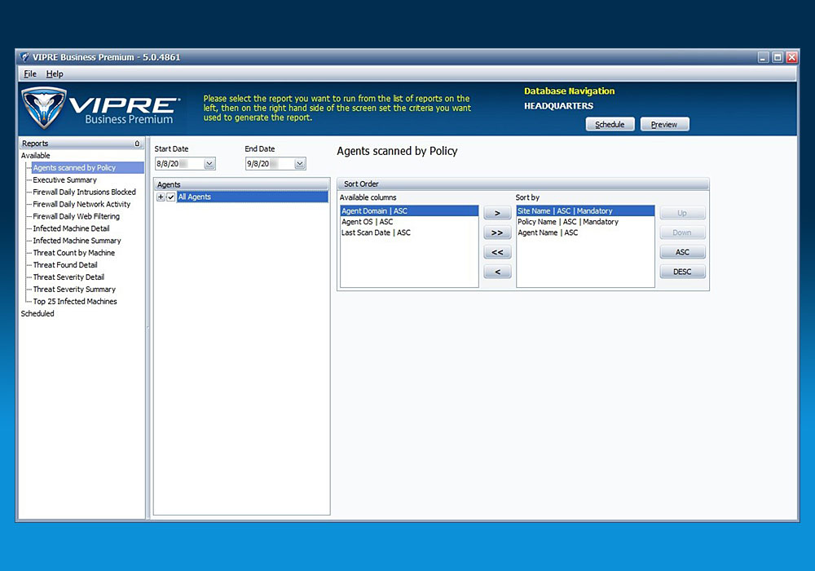Click the Down sort order button
815x571 pixels.
click(x=682, y=232)
